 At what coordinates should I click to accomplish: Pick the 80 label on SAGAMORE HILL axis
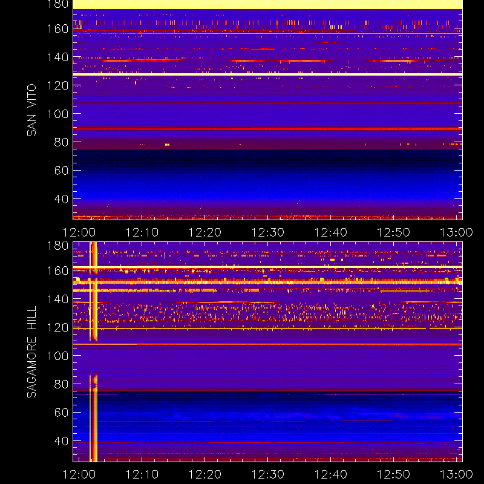click(x=61, y=384)
